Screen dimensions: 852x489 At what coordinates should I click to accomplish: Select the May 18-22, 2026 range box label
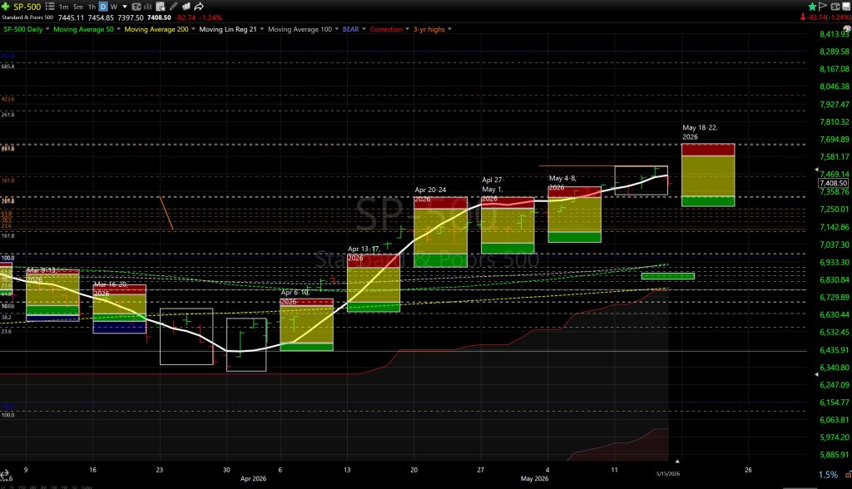click(x=700, y=132)
